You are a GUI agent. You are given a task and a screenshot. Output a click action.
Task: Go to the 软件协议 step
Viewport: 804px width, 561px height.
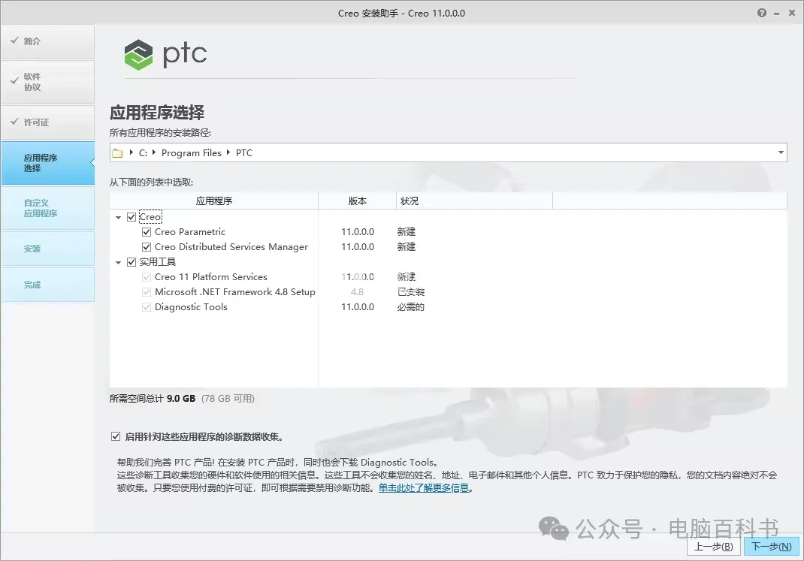(x=47, y=82)
